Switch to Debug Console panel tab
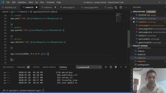The height and width of the screenshot is (93, 166). [49, 67]
